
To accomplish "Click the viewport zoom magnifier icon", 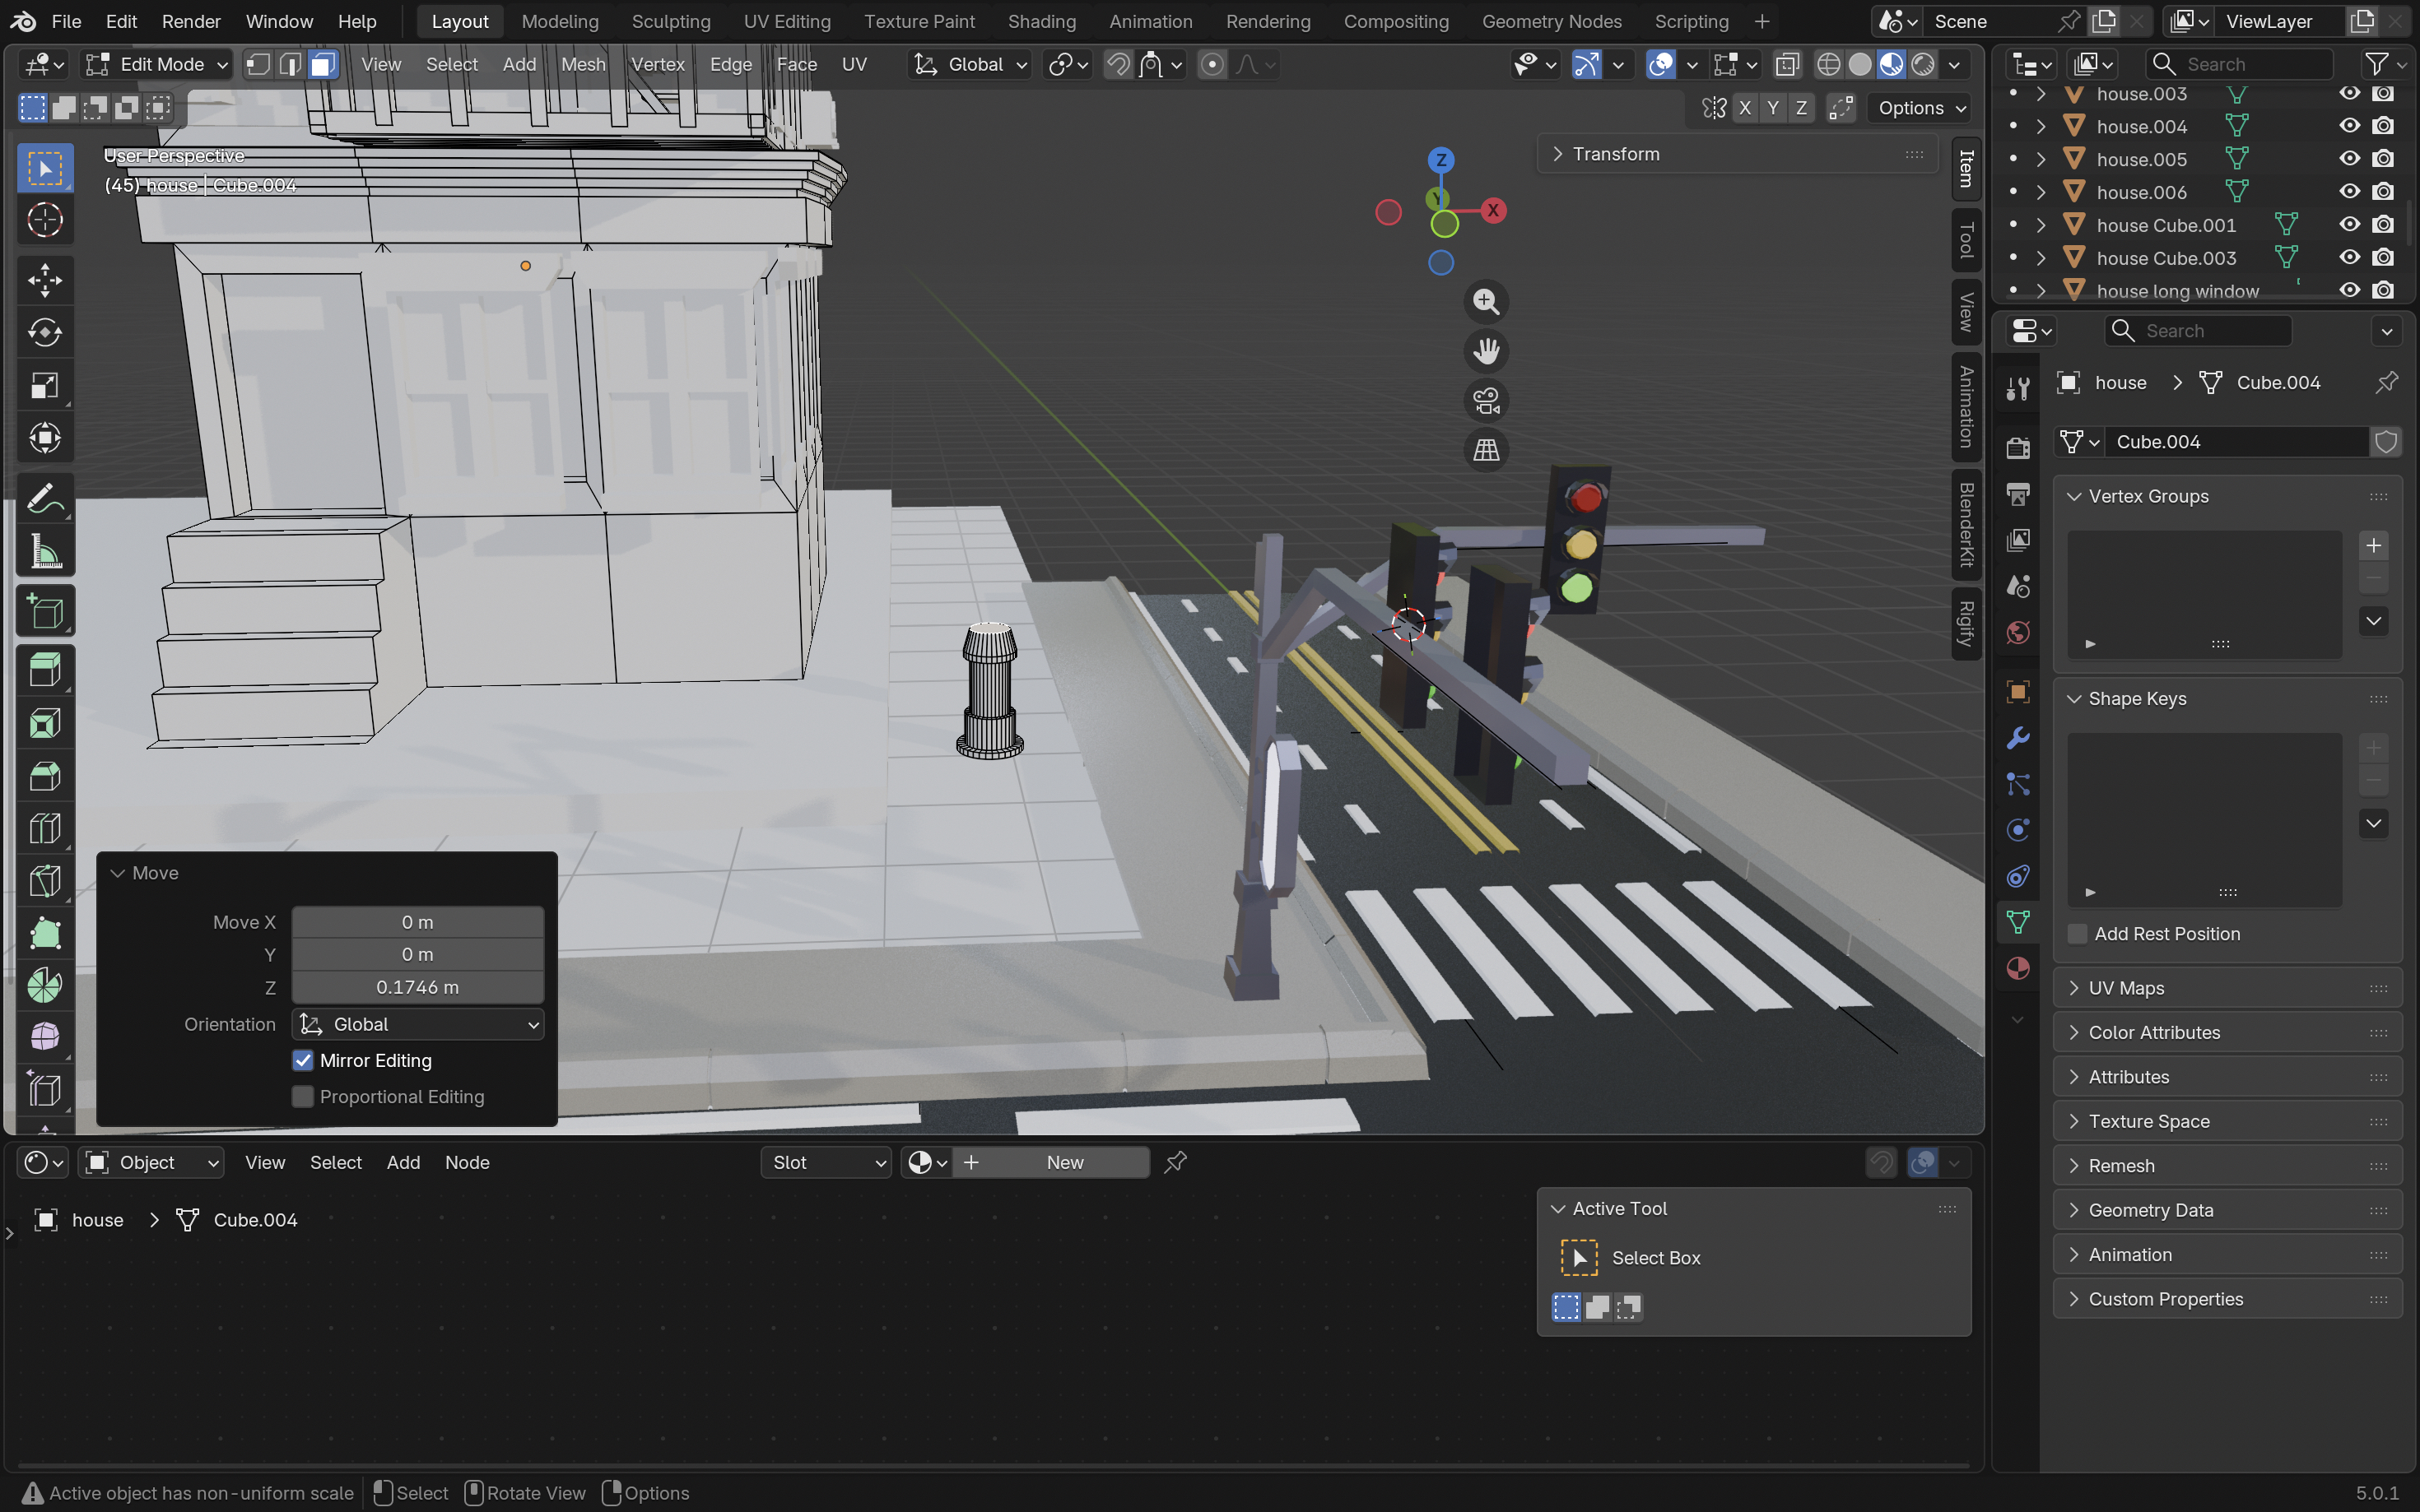I will (1486, 301).
